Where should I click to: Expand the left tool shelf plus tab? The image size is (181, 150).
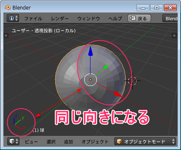click(x=6, y=36)
